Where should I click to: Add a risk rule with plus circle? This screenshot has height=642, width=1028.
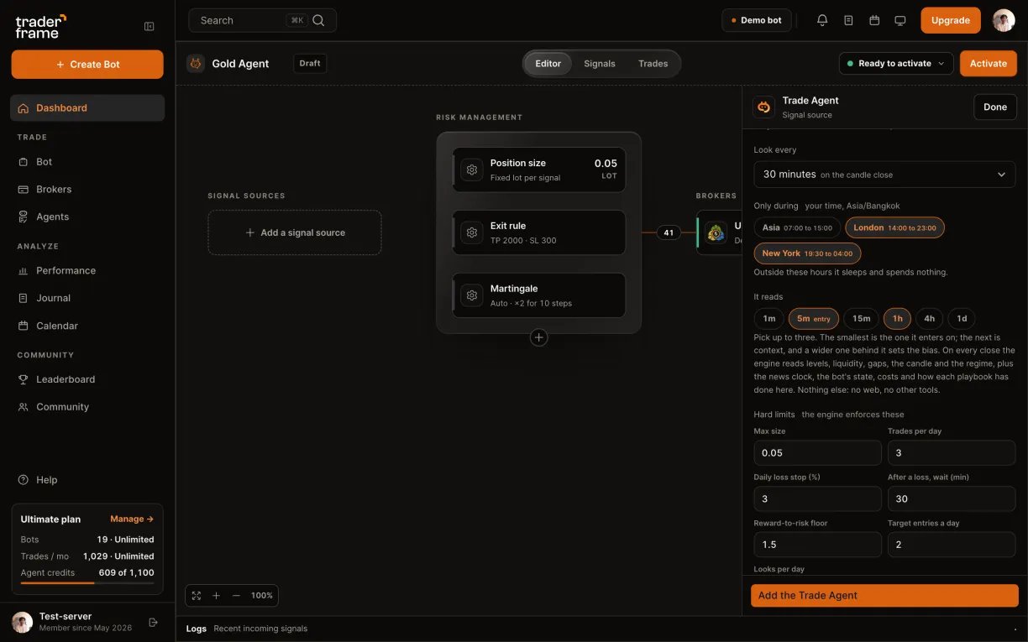(x=539, y=337)
